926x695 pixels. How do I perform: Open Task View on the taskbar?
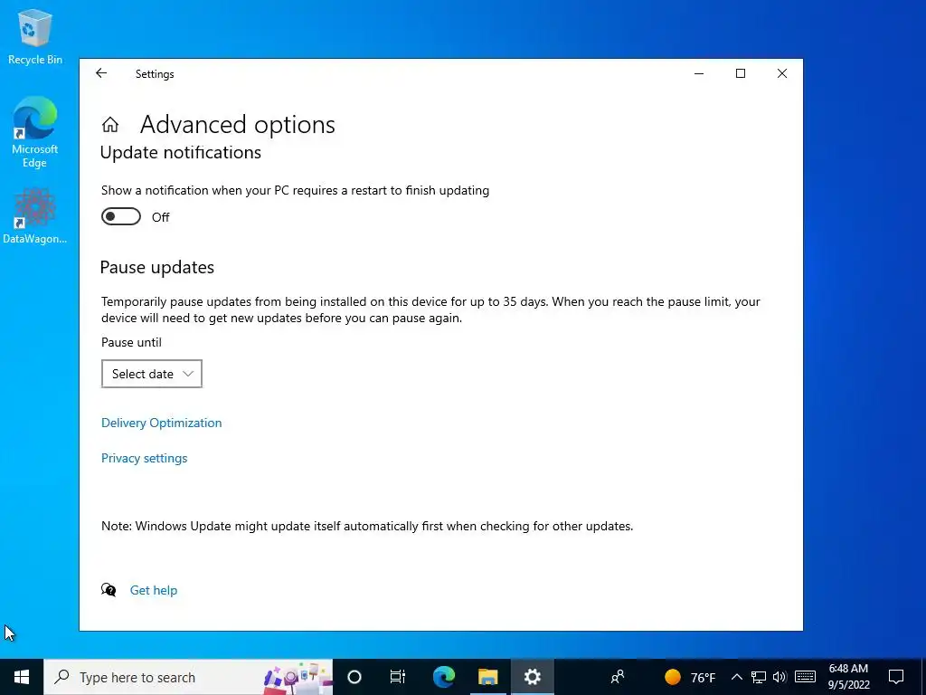pyautogui.click(x=398, y=677)
